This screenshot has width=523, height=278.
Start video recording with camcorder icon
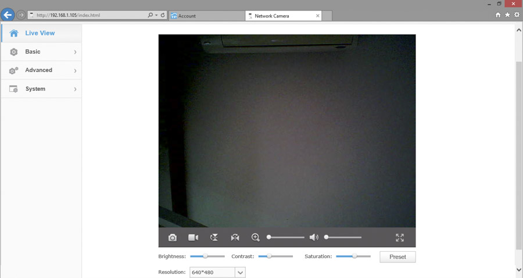click(x=193, y=238)
